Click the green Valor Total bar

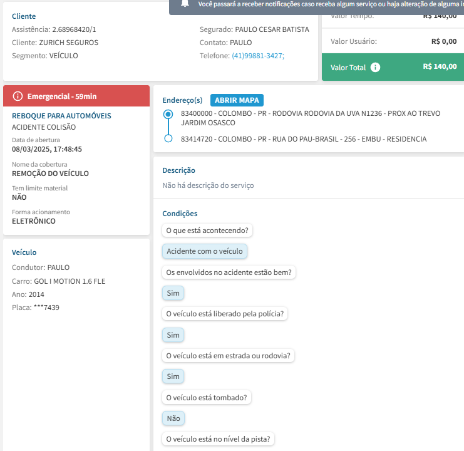tap(393, 67)
